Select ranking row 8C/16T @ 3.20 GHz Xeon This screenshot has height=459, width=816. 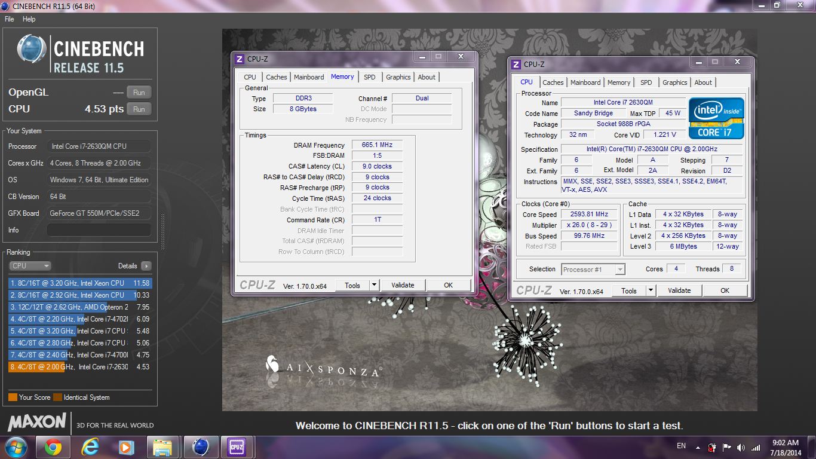(80, 283)
